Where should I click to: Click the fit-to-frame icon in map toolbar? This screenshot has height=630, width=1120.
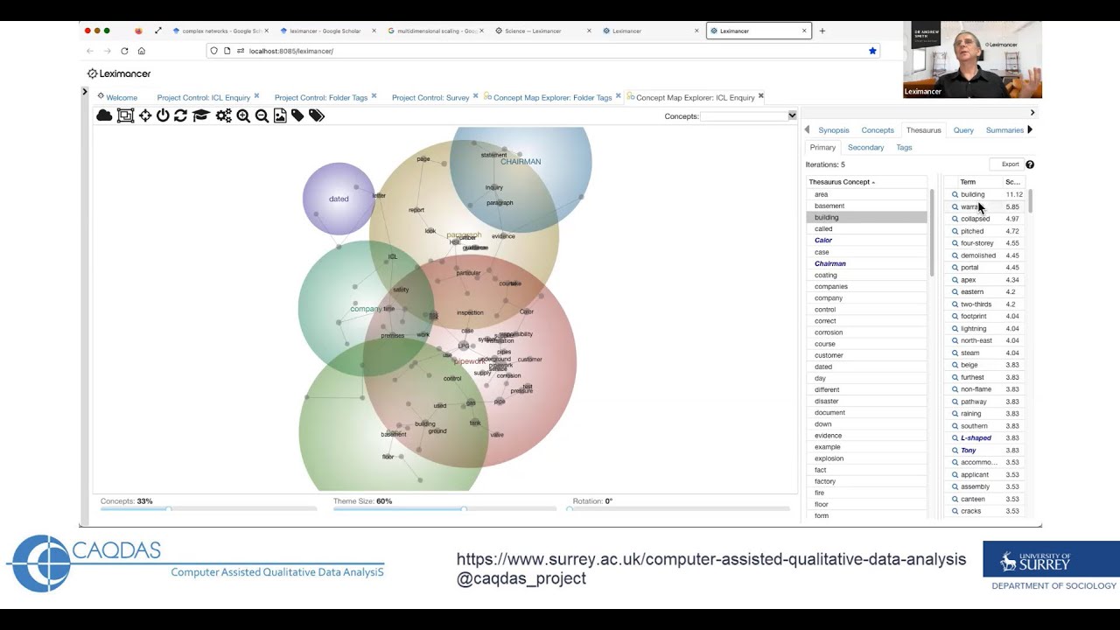[125, 115]
